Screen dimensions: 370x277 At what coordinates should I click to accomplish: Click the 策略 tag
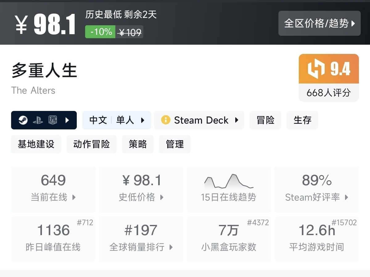click(138, 144)
